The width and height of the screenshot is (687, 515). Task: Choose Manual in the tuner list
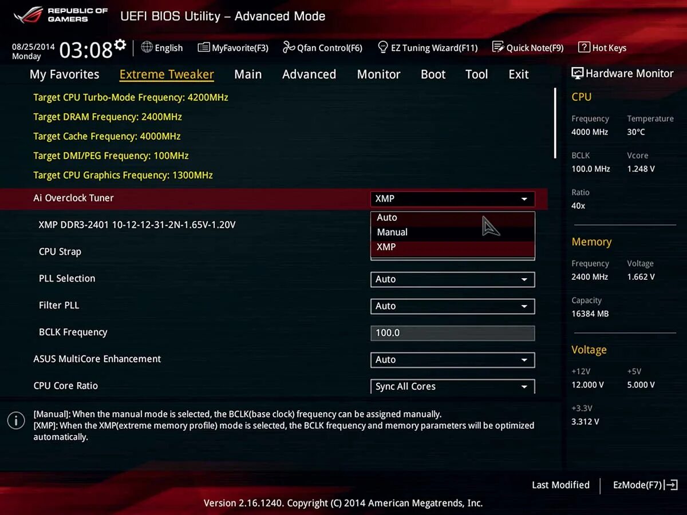[x=452, y=232]
